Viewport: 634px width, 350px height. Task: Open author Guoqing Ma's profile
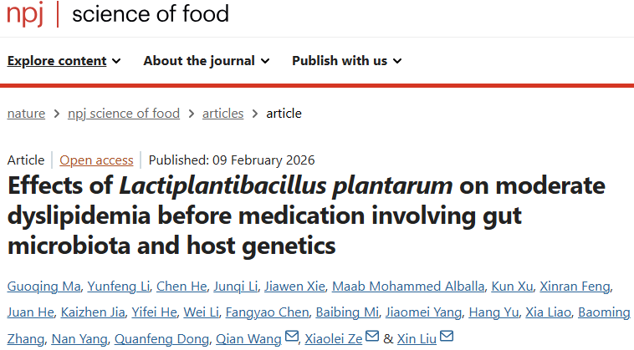click(43, 287)
